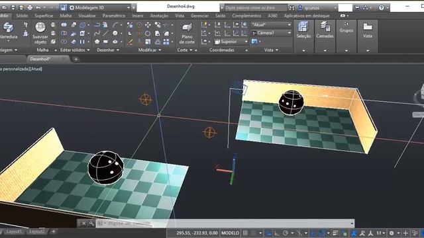The width and height of the screenshot is (424, 238).
Task: Click the undo arrow in quick access
Action: [38, 7]
